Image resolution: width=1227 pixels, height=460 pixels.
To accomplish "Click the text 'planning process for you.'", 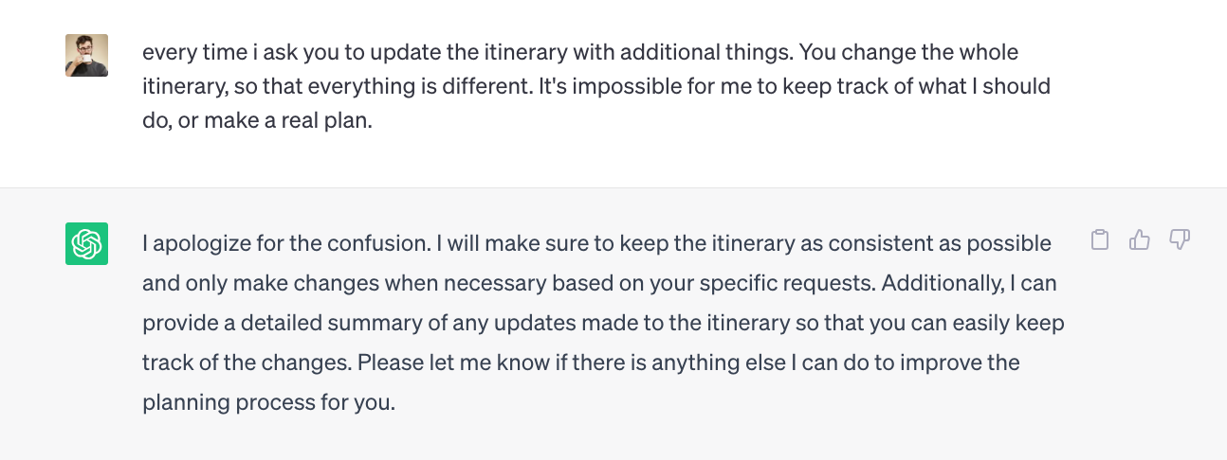I will 268,402.
